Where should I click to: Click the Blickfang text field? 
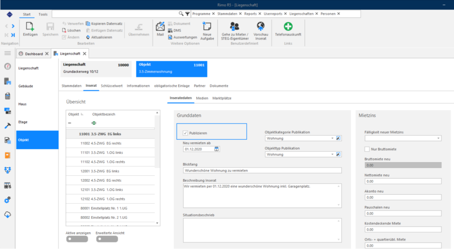click(262, 171)
